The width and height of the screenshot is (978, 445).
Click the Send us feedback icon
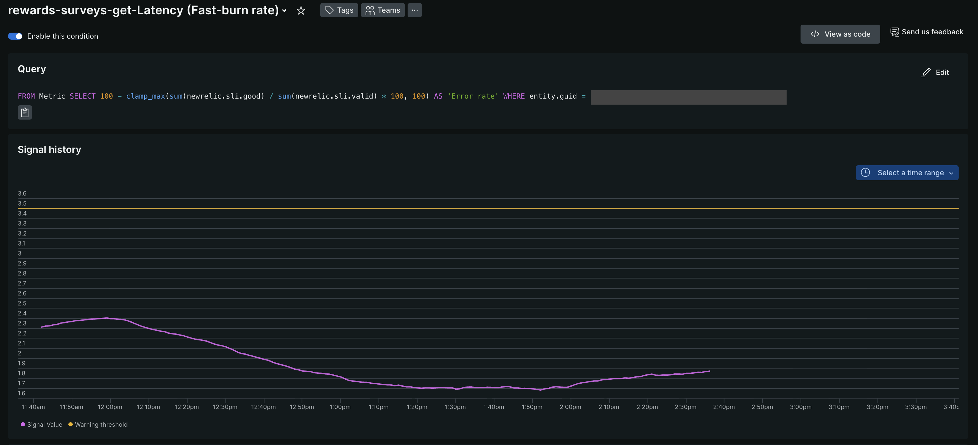tap(895, 32)
